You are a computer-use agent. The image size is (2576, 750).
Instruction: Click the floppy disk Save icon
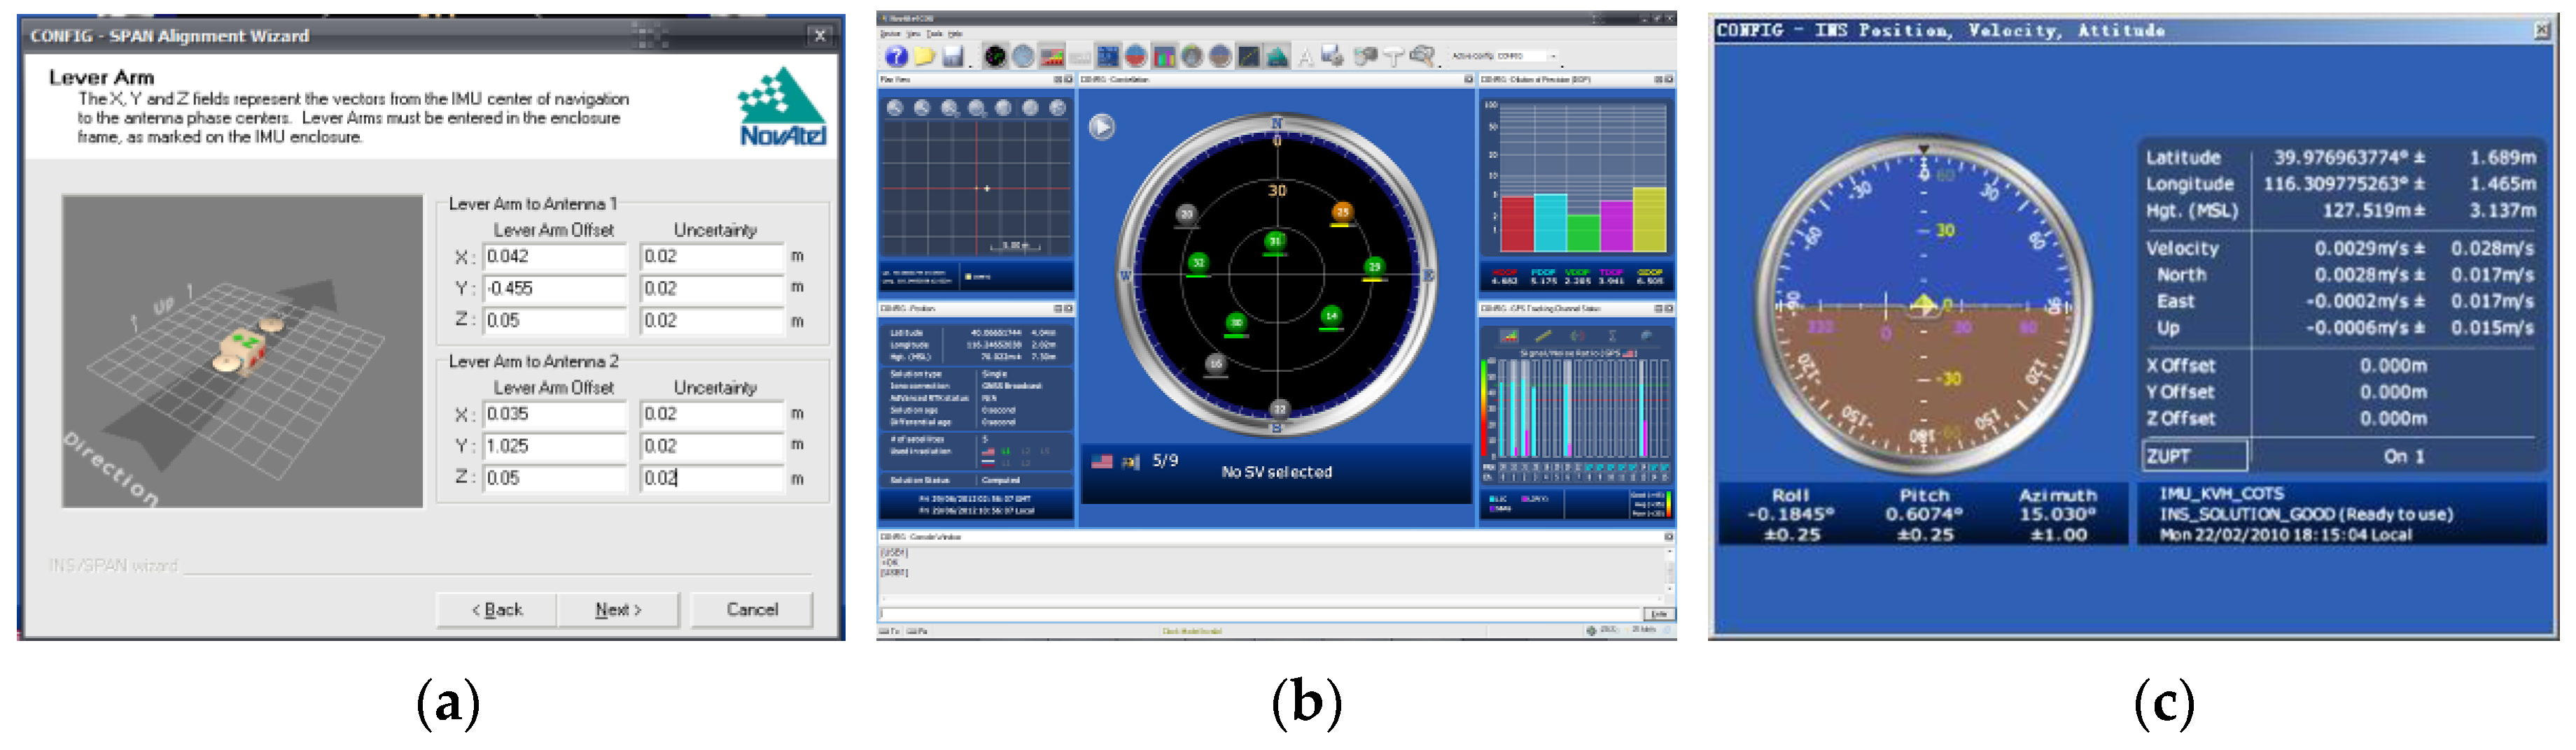[x=952, y=57]
